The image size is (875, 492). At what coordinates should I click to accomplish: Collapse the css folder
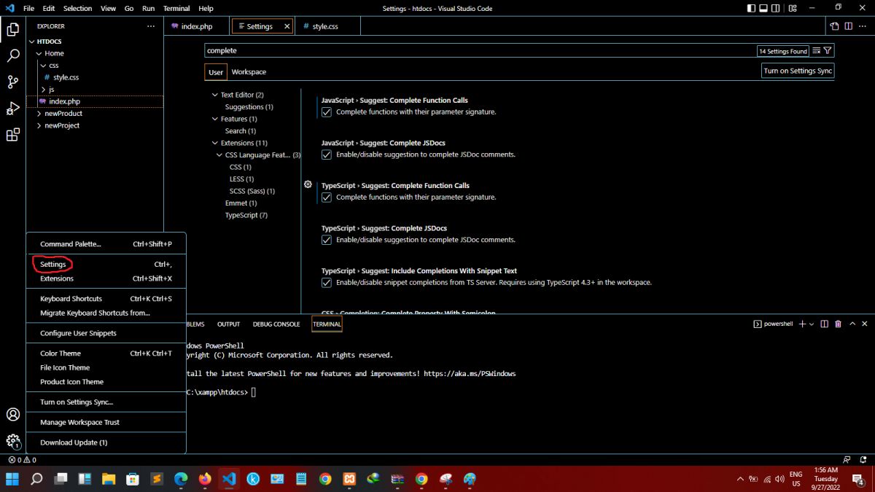(x=54, y=65)
